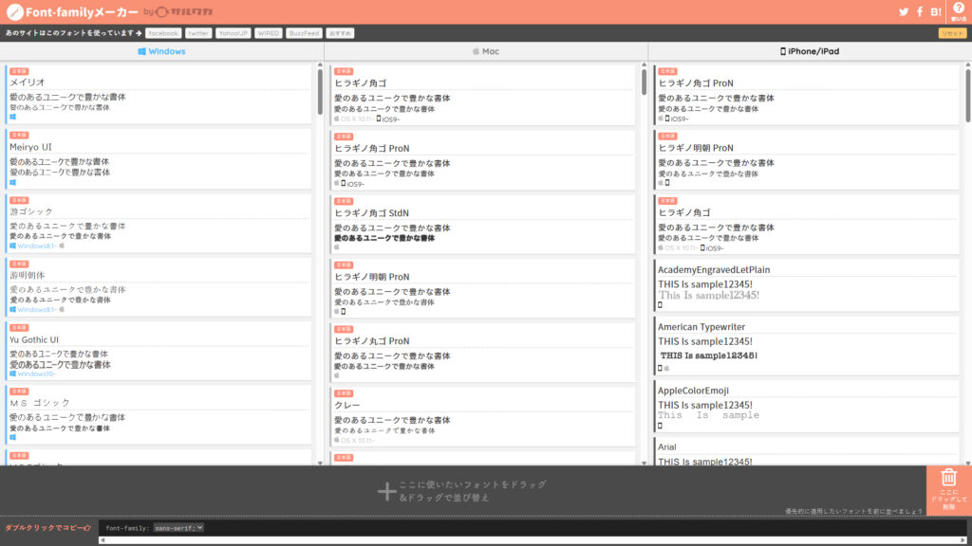Click the Mac column scroll down arrow
The height and width of the screenshot is (546, 972).
[645, 463]
